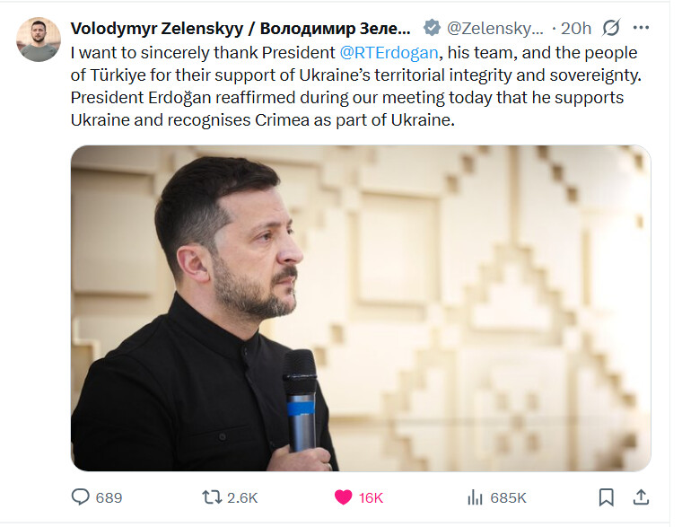Click the blue verified badge
Image resolution: width=682 pixels, height=527 pixels.
point(432,28)
